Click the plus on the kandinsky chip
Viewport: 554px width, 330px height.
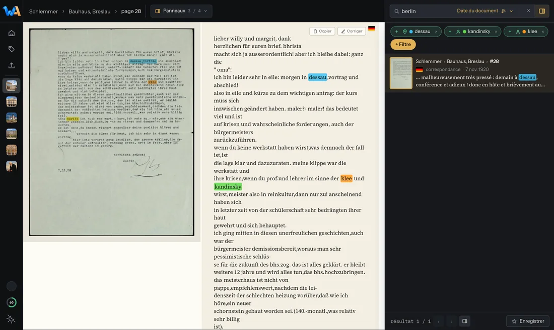tap(450, 31)
